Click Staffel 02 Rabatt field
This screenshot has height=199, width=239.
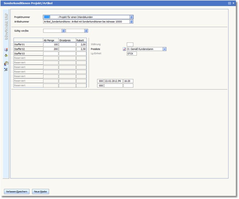click(x=81, y=49)
